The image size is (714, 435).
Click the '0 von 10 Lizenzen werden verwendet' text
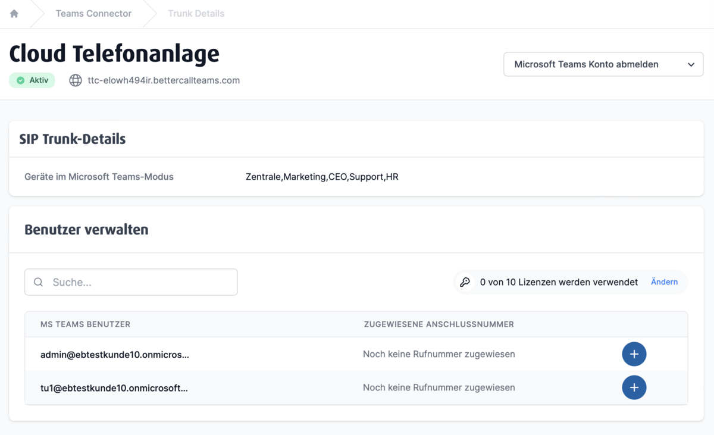click(x=559, y=282)
